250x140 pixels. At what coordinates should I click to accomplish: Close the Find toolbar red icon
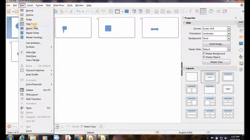click(9, 126)
